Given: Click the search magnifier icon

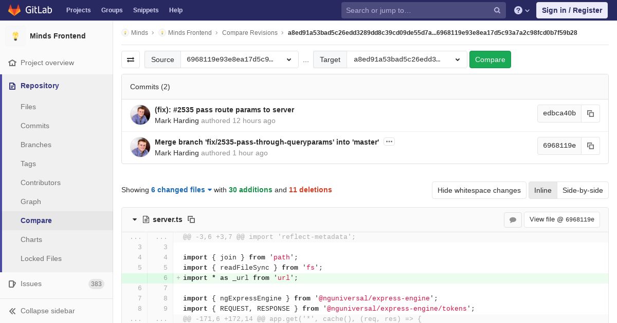Looking at the screenshot, I should [x=497, y=10].
